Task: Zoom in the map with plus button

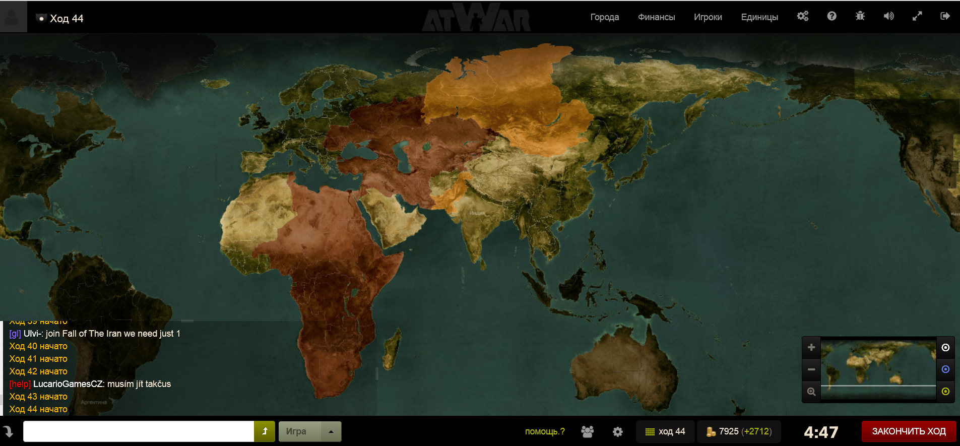Action: 811,347
